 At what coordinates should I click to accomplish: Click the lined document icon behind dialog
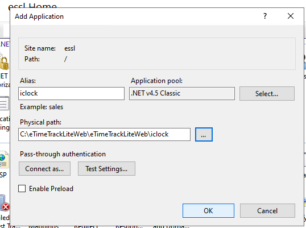(5, 103)
